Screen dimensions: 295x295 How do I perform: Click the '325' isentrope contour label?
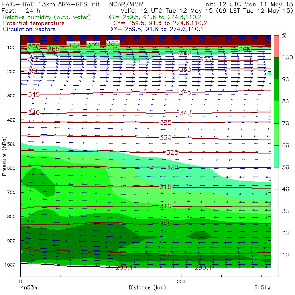pos(172,152)
